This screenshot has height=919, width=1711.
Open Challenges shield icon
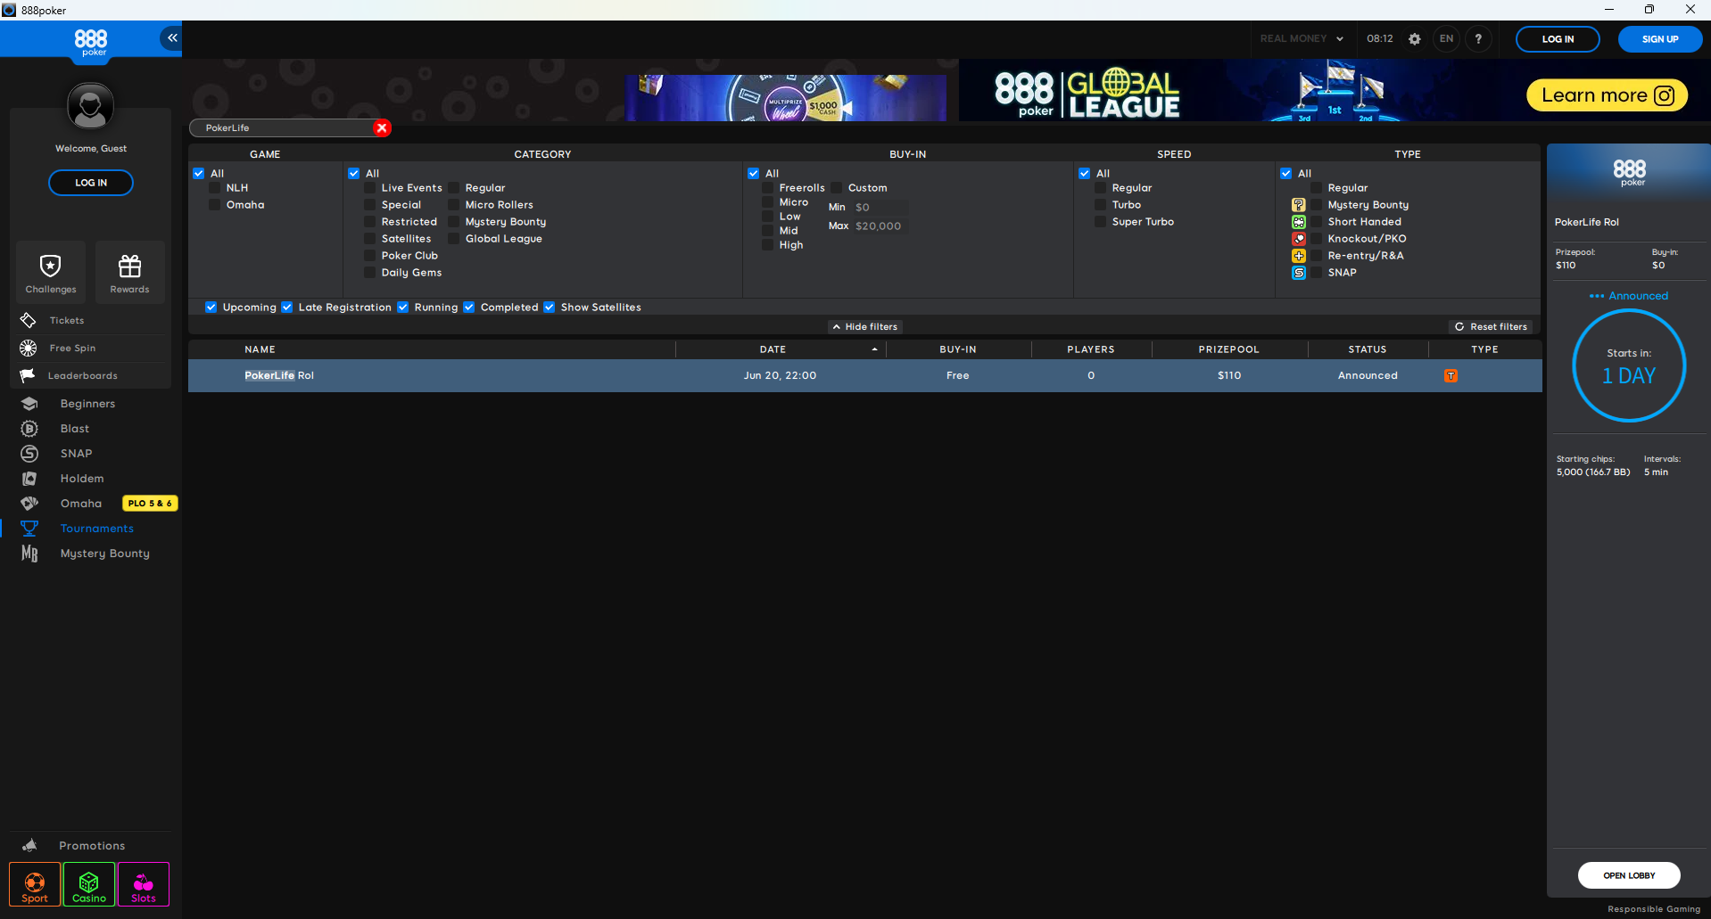[51, 273]
